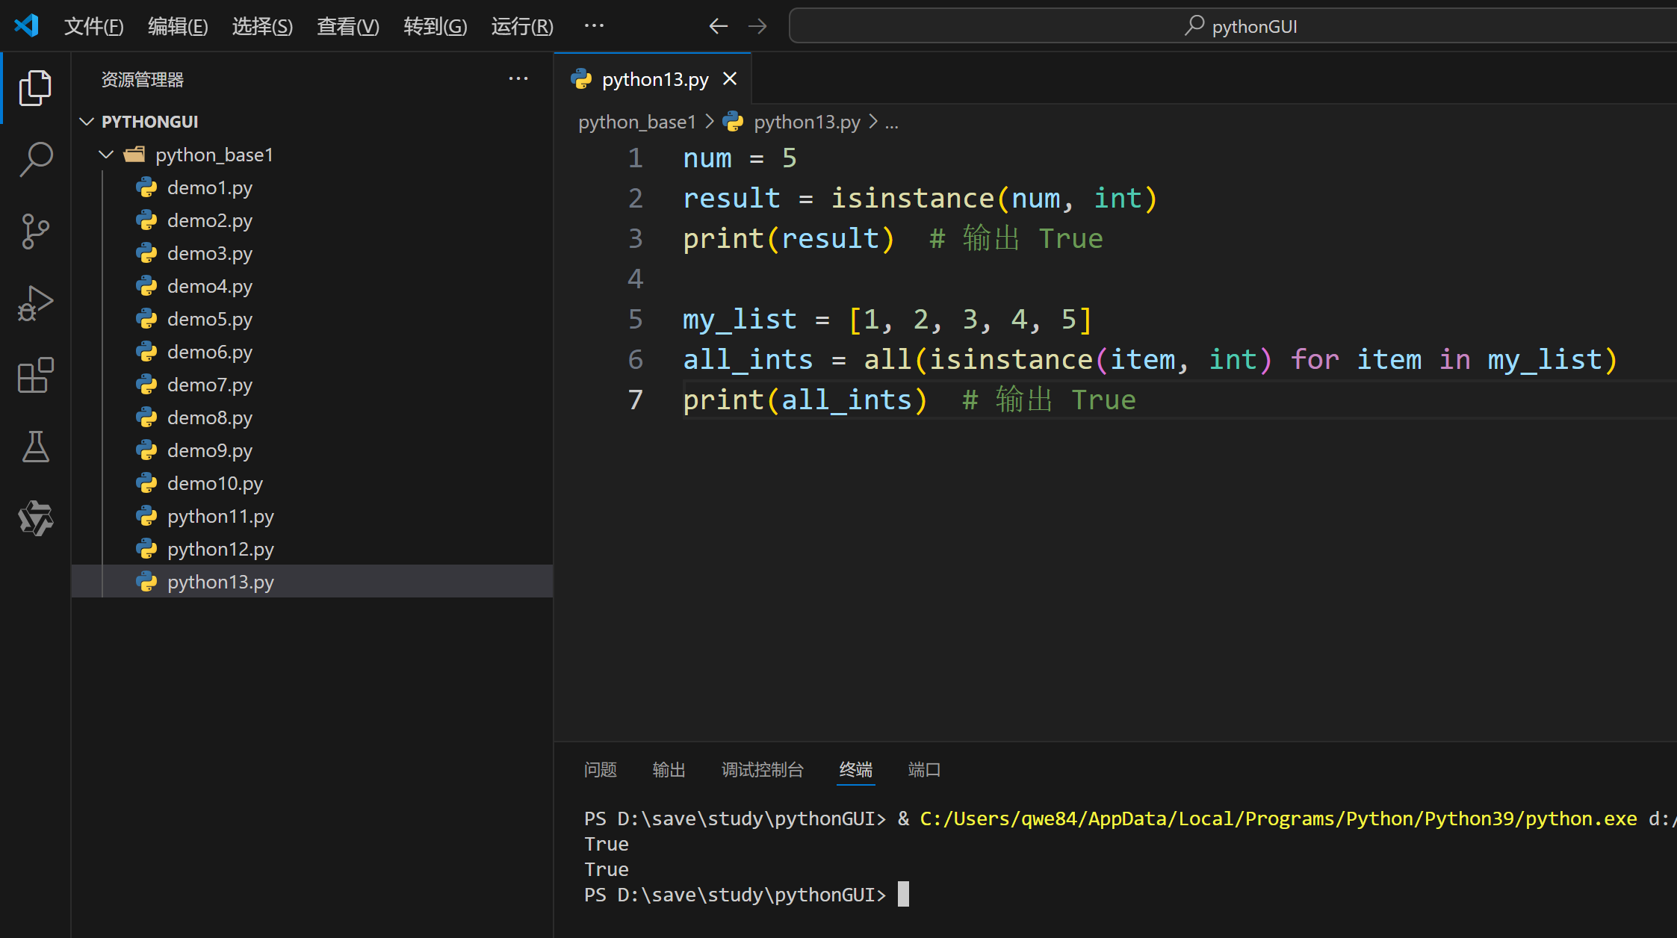Viewport: 1677px width, 938px height.
Task: Open the editor actions ellipsis in Explorer header
Action: (x=518, y=78)
